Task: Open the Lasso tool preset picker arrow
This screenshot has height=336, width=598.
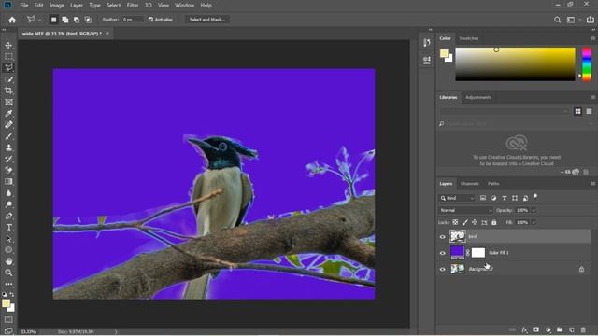Action: click(x=39, y=20)
